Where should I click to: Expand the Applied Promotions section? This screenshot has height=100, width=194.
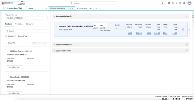[x=54, y=44]
